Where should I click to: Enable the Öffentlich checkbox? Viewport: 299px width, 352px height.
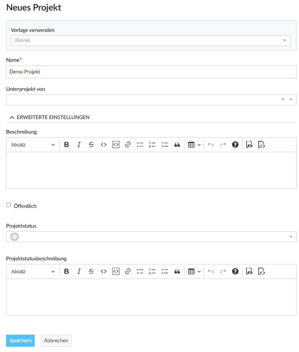click(x=8, y=205)
